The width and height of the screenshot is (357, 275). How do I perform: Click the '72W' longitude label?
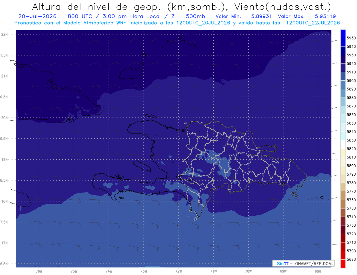[x=178, y=271]
